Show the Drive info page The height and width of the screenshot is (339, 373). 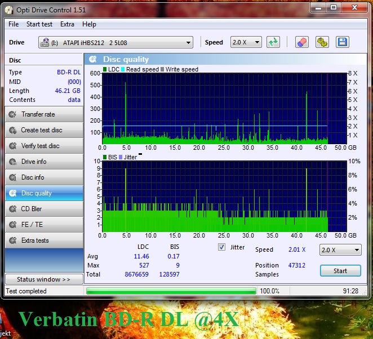pyautogui.click(x=44, y=162)
